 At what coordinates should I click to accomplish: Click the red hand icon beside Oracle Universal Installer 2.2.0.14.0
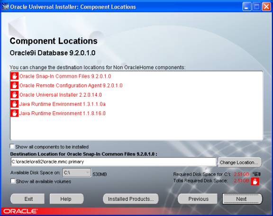(14, 95)
